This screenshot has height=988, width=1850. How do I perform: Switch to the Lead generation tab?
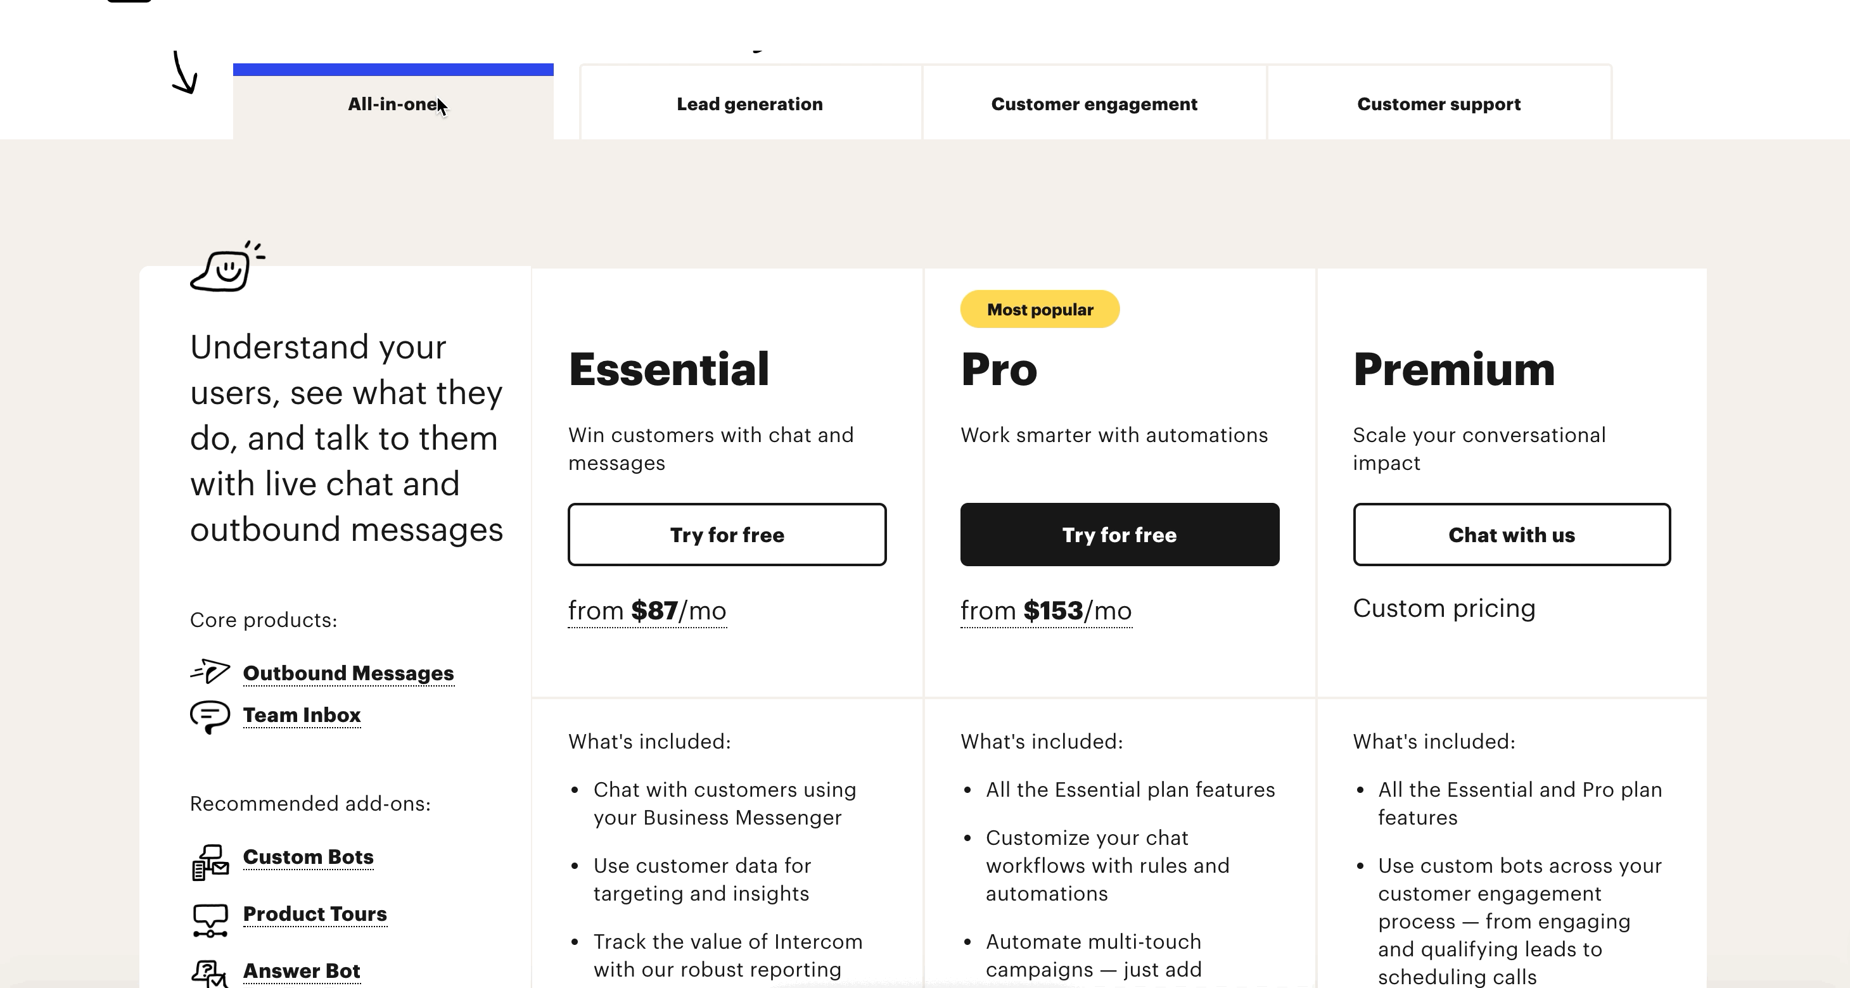pos(750,104)
